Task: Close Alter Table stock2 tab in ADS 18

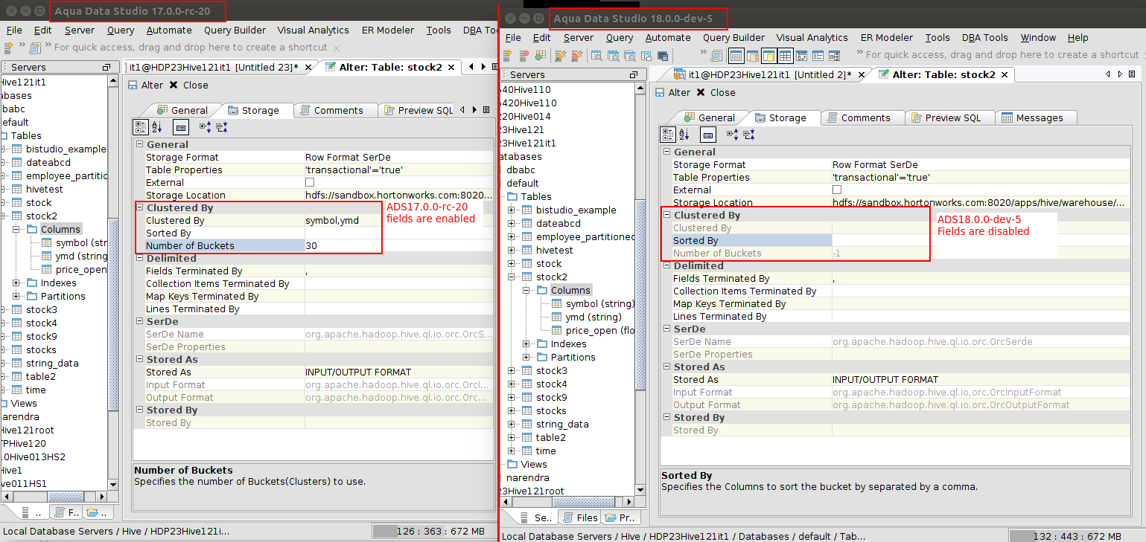Action: (1005, 74)
